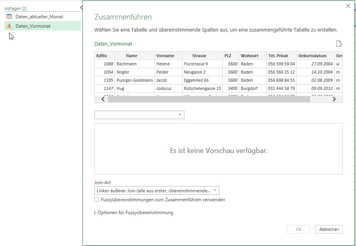Image resolution: width=356 pixels, height=246 pixels.
Task: Select the KdNo column header
Action: point(102,56)
